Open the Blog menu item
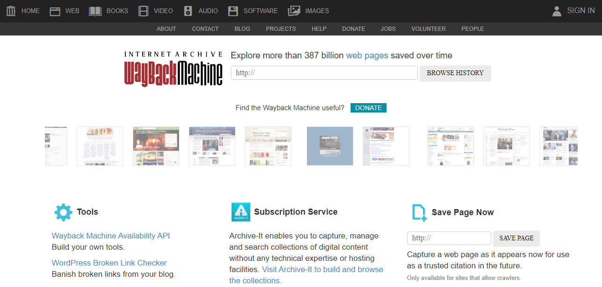 click(x=242, y=29)
